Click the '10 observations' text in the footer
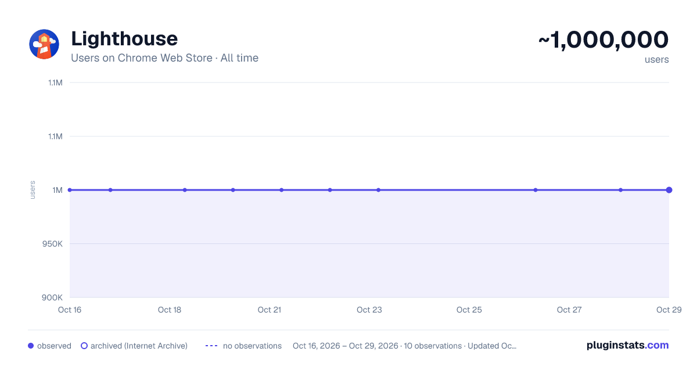Image resolution: width=697 pixels, height=366 pixels. [433, 346]
